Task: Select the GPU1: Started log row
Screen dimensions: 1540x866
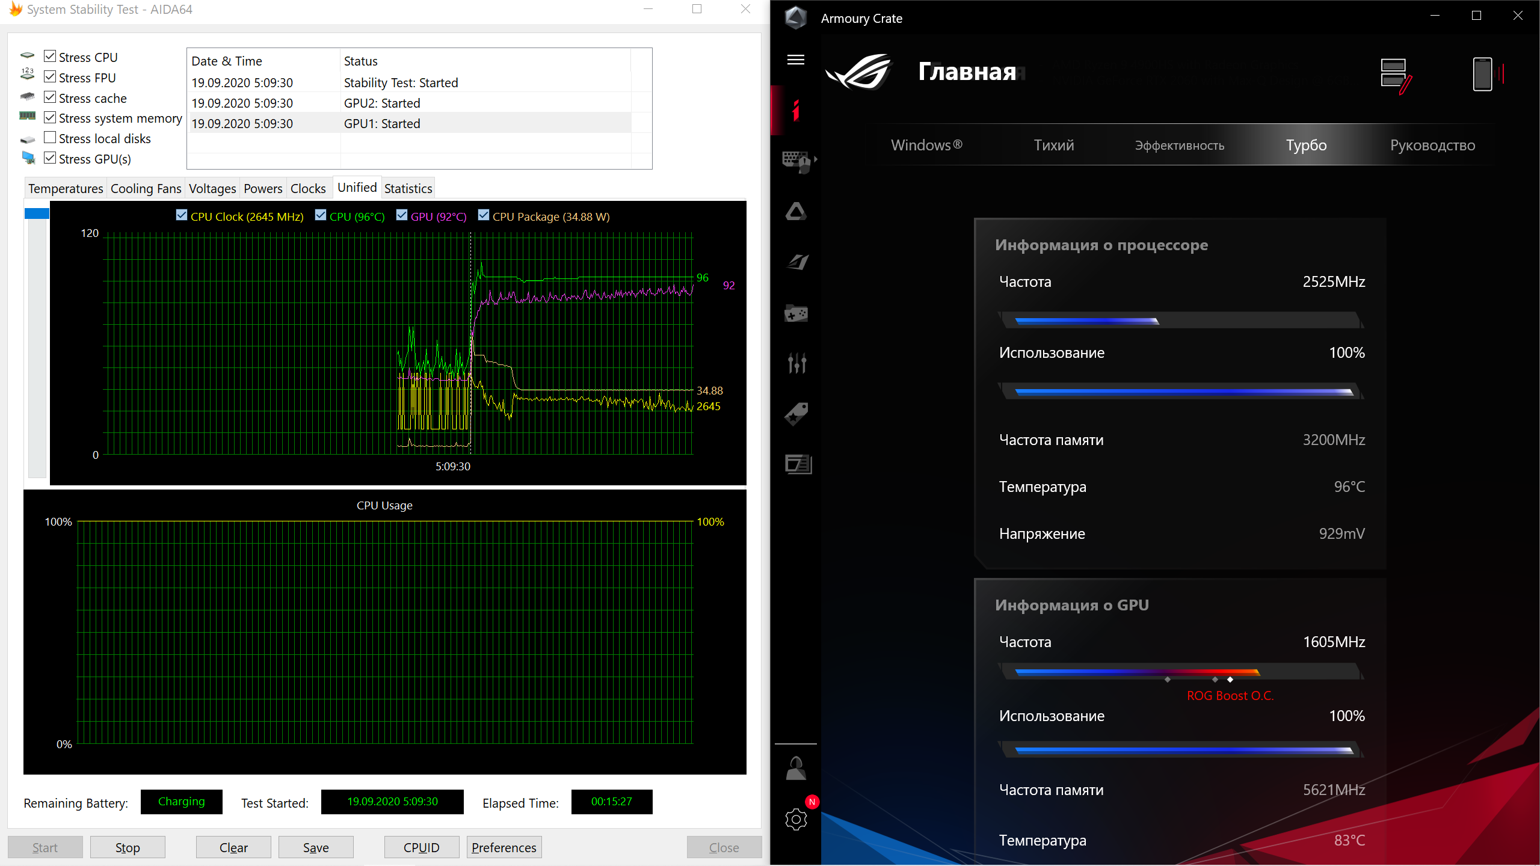Action: [410, 123]
